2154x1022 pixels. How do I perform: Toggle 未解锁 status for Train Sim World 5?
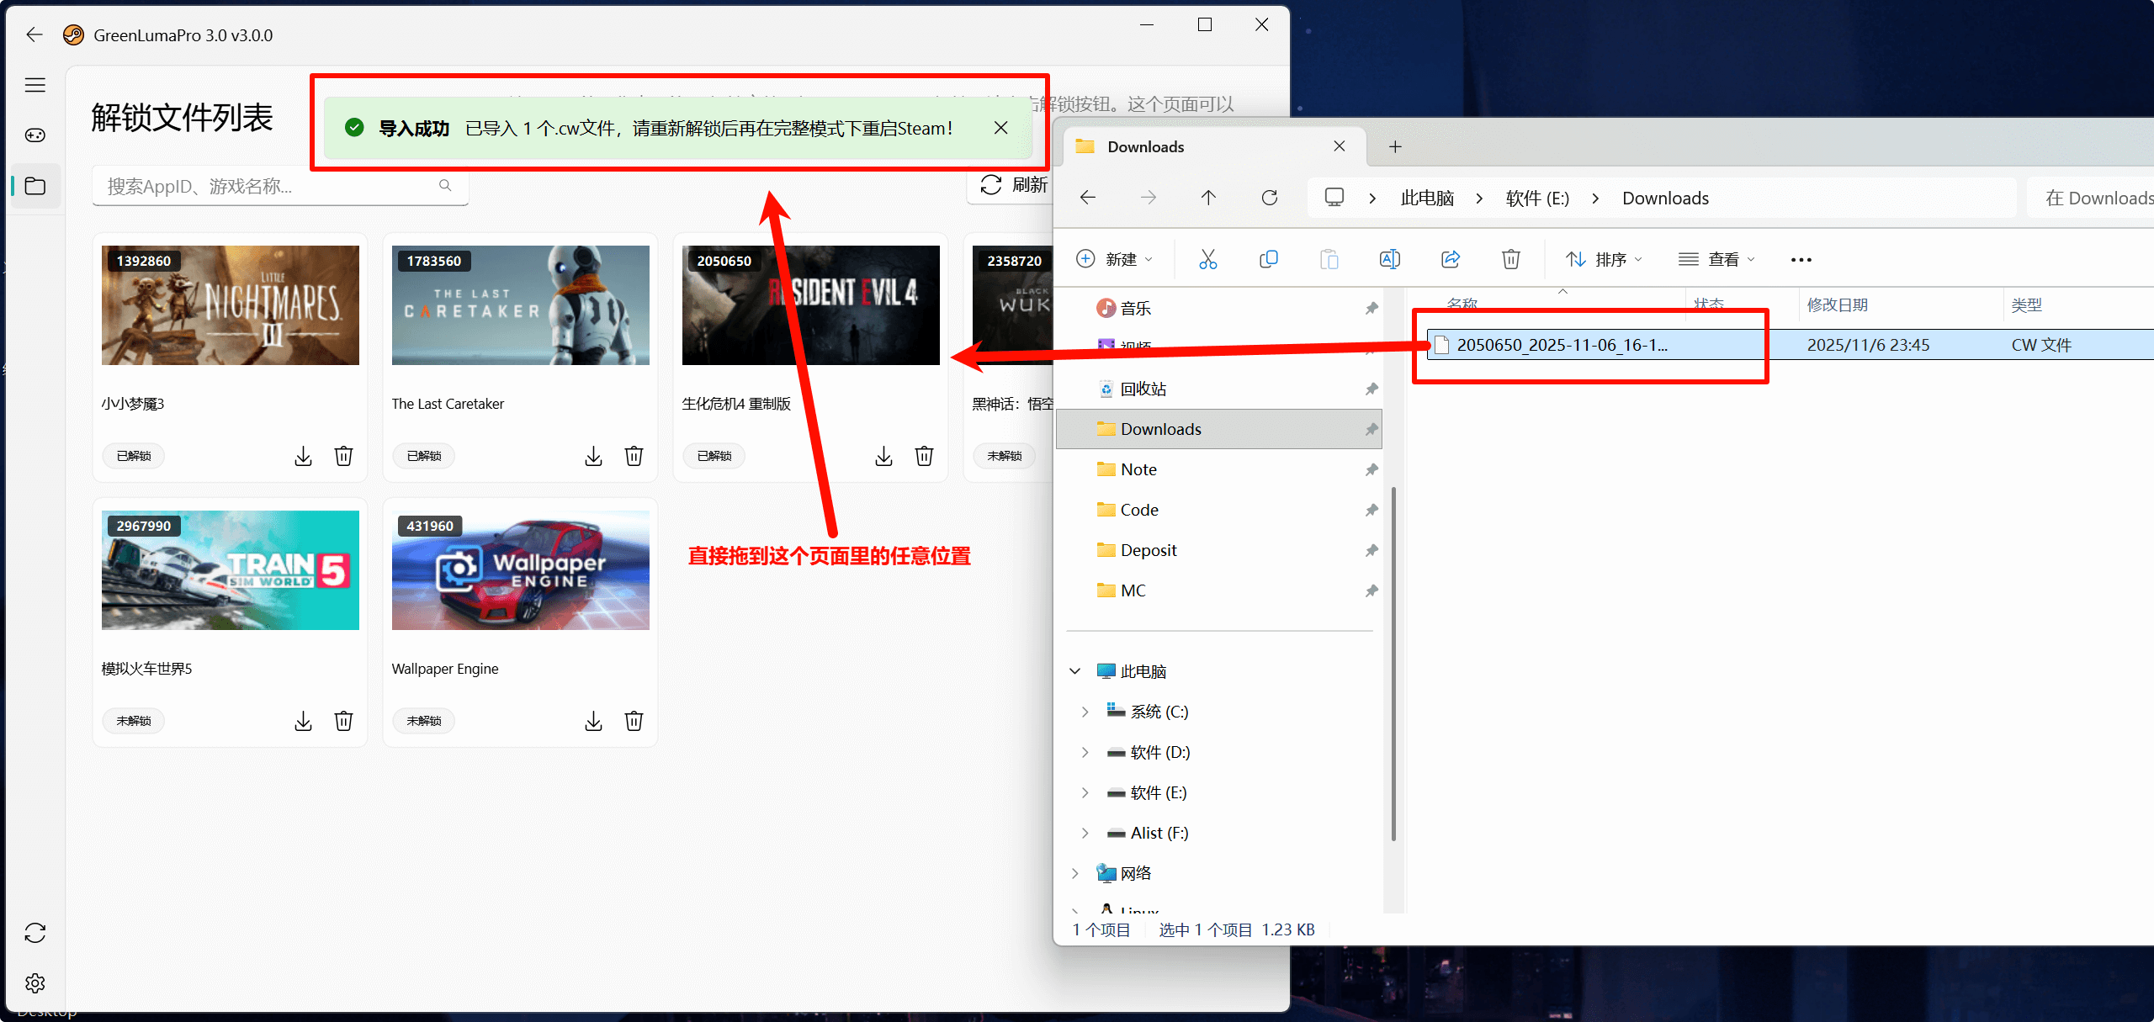134,721
